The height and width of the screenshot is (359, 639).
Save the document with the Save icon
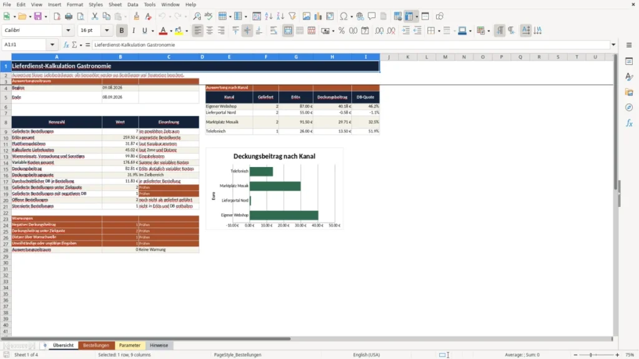[x=38, y=16]
